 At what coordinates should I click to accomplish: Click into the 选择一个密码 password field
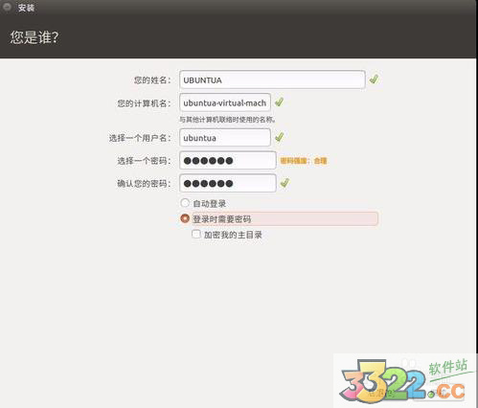coord(228,160)
